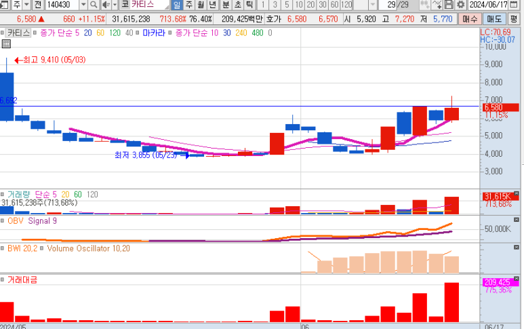Screen dimensions: 524x329
Task: Open the chart settings gear icon
Action: [461, 5]
